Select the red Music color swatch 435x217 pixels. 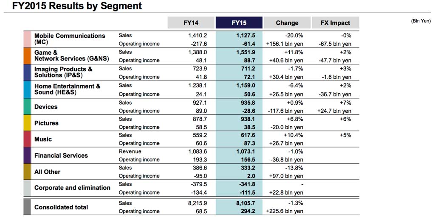27,139
